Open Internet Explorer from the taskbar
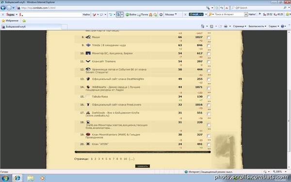 tap(17, 178)
